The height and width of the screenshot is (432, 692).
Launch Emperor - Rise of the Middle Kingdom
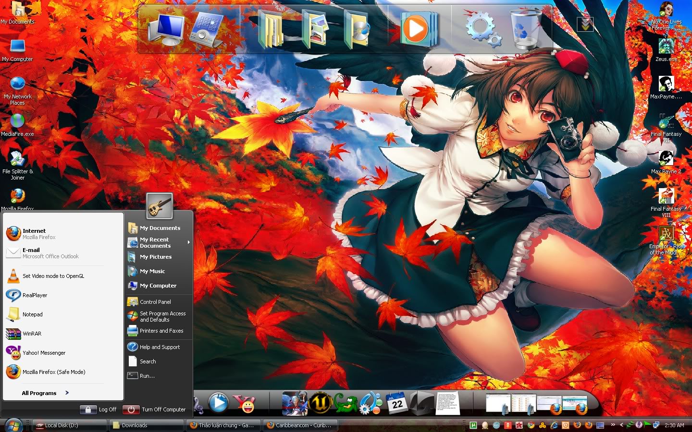pos(666,240)
